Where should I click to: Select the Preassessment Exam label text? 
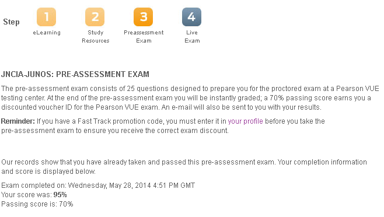(144, 37)
